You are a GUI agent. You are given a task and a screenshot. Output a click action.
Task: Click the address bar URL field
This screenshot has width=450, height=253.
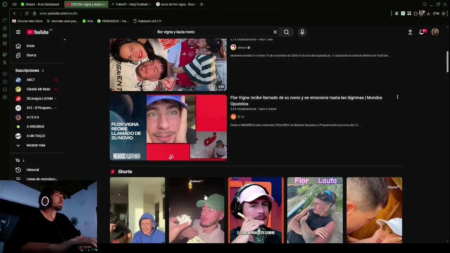[211, 13]
